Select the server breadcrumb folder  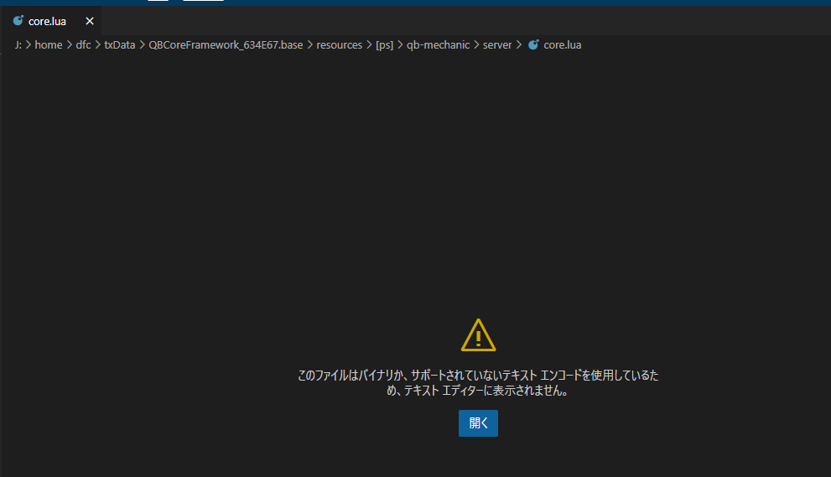coord(497,45)
